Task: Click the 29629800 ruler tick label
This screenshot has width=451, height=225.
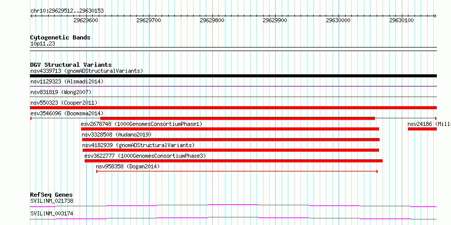Action: point(212,20)
